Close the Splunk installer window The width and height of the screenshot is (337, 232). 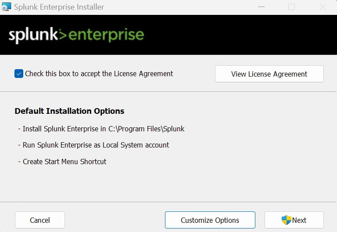point(323,7)
